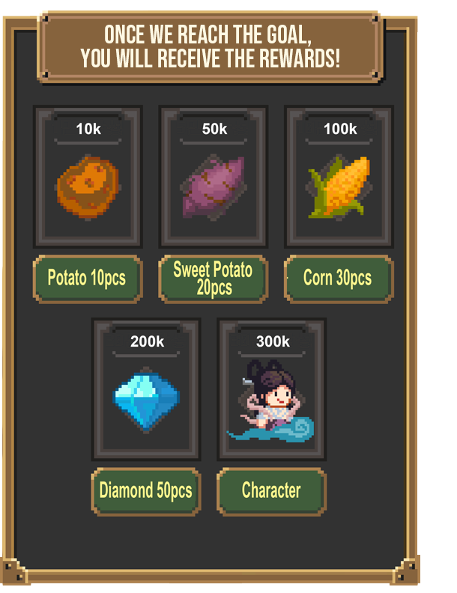Click the 300k milestone label

273,341
